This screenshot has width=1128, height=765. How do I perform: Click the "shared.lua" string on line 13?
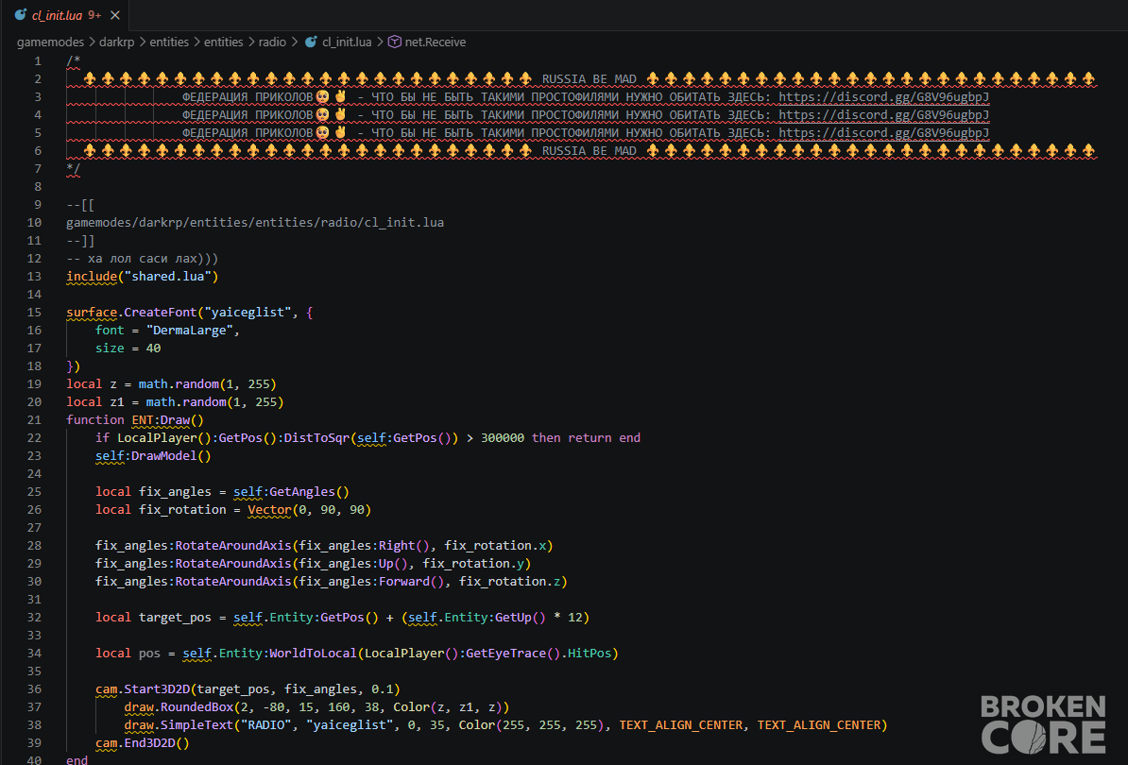coord(168,277)
